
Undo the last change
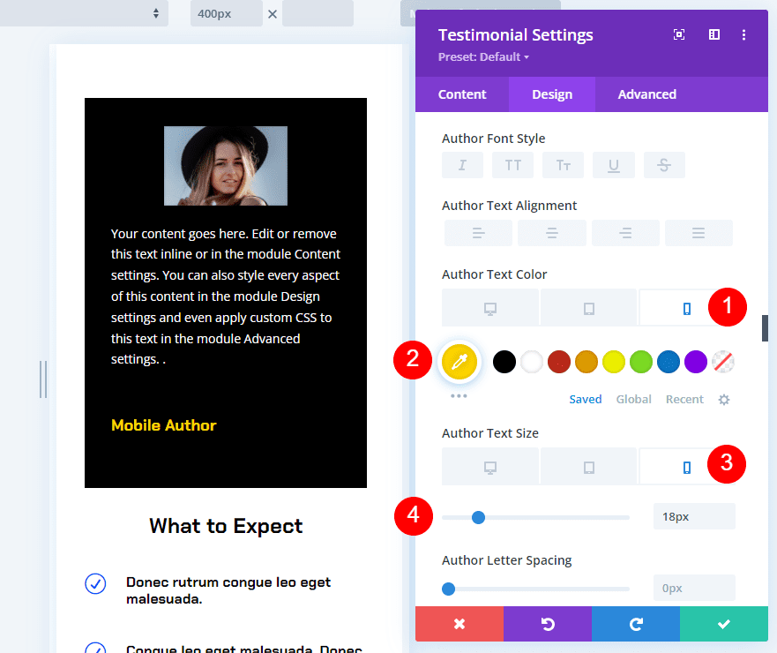tap(547, 624)
